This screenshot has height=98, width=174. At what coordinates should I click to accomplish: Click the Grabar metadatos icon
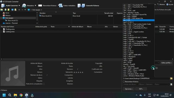60,5
